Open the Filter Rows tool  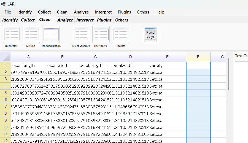pos(101,34)
